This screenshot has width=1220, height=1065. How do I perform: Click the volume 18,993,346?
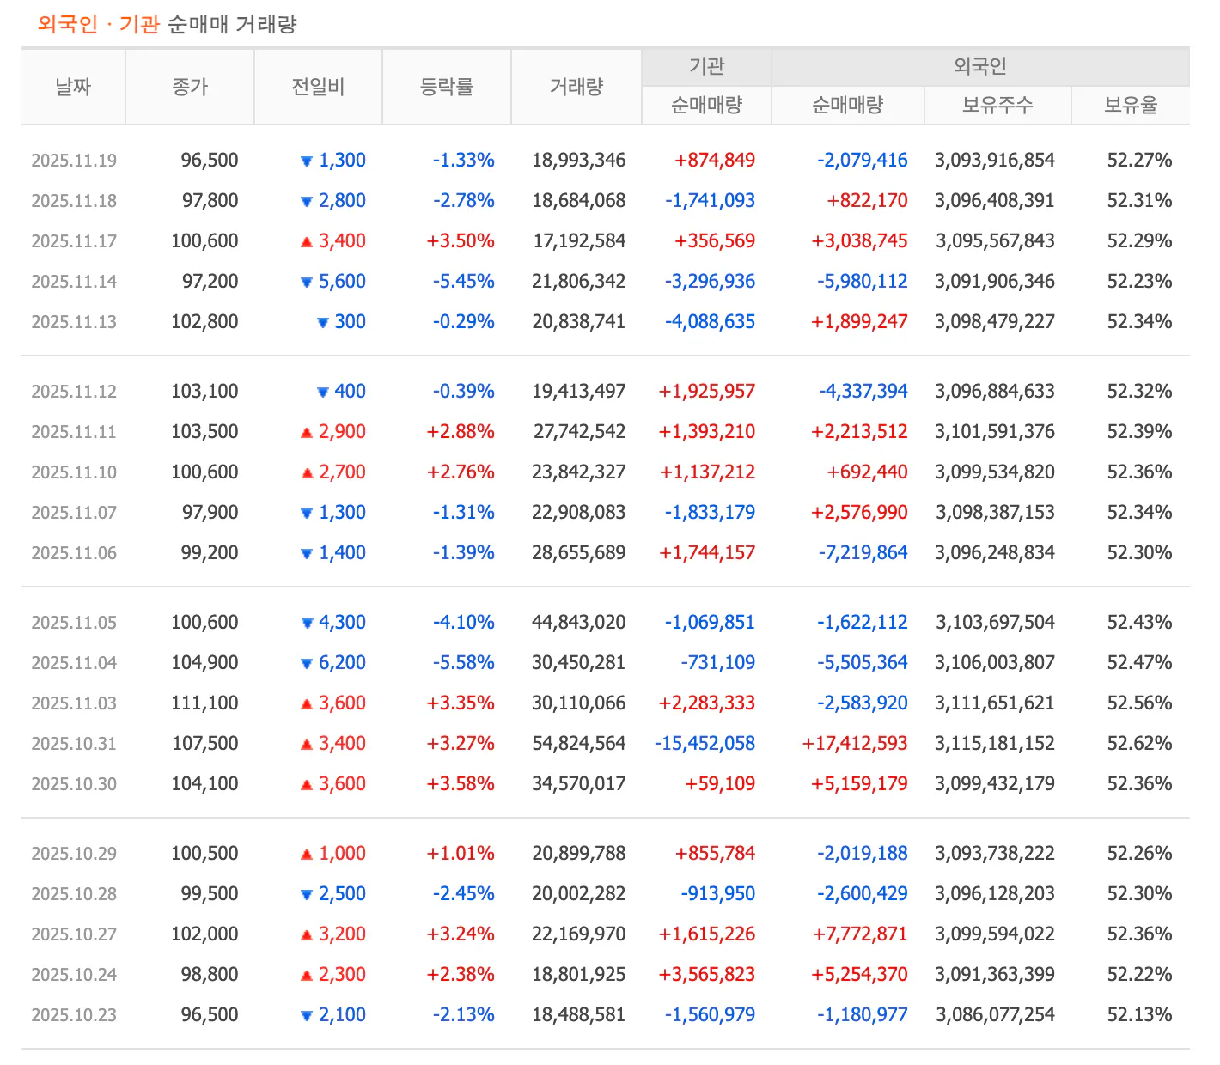(579, 161)
